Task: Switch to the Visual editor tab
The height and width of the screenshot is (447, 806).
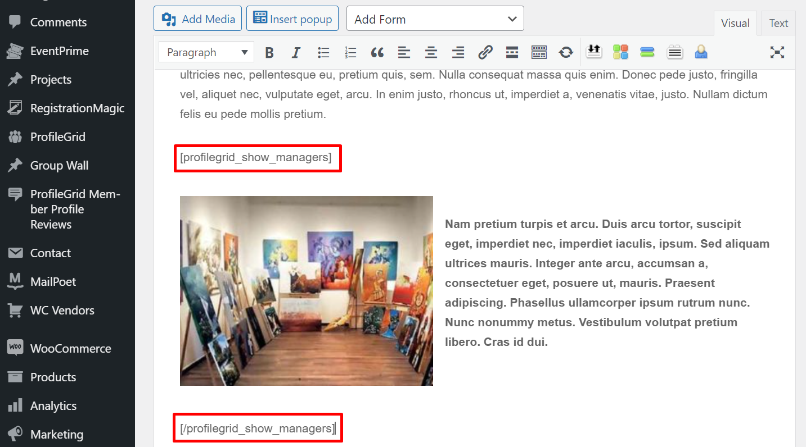Action: pyautogui.click(x=735, y=24)
